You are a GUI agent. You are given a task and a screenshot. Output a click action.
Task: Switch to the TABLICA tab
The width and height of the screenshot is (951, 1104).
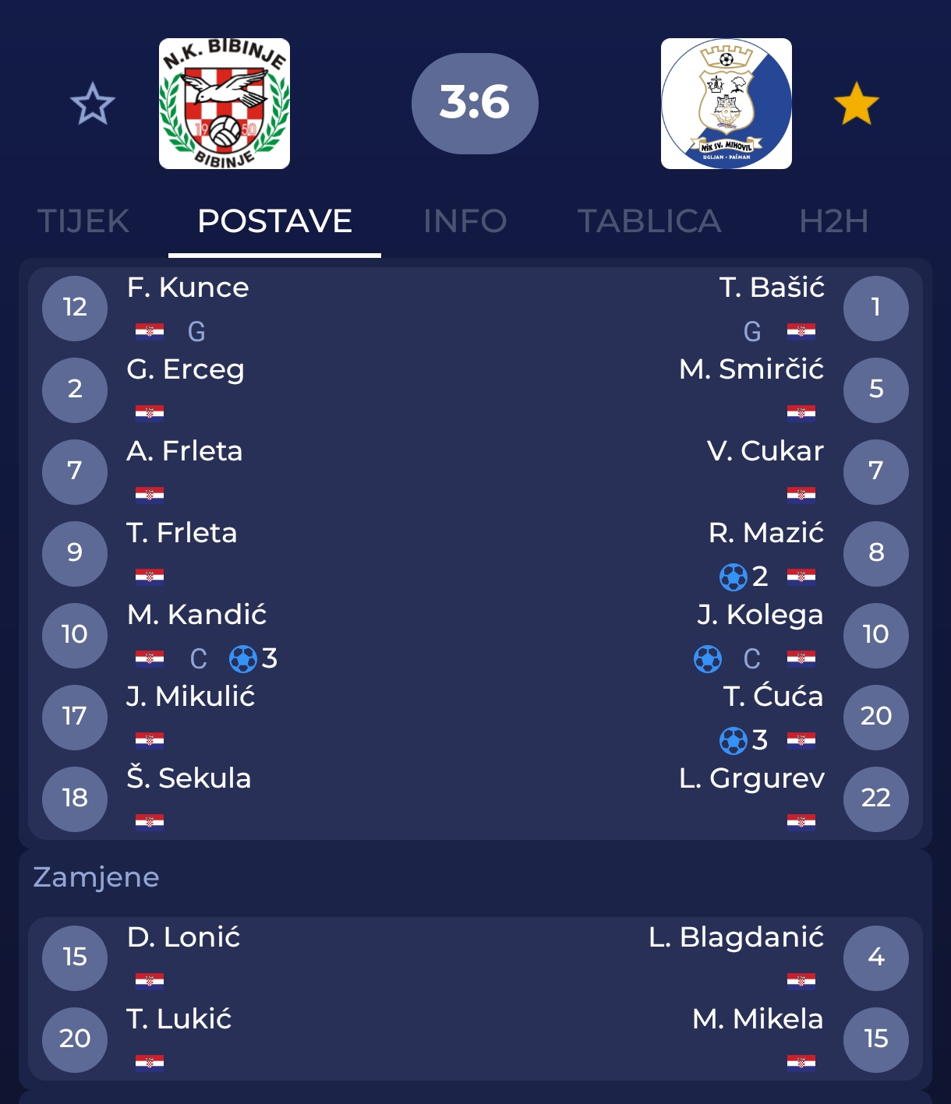[x=649, y=221]
